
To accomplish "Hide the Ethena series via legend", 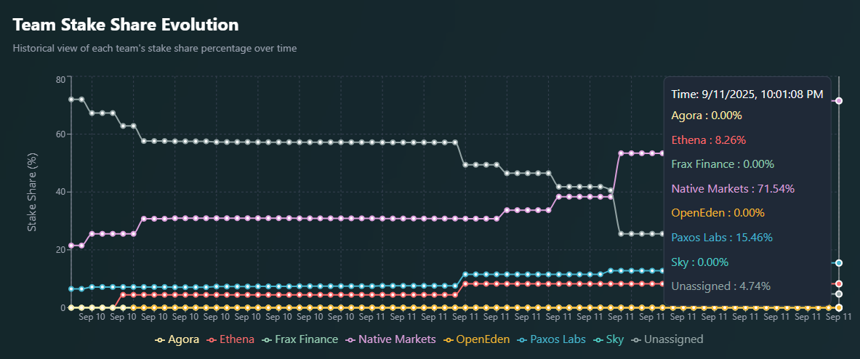I will [230, 339].
